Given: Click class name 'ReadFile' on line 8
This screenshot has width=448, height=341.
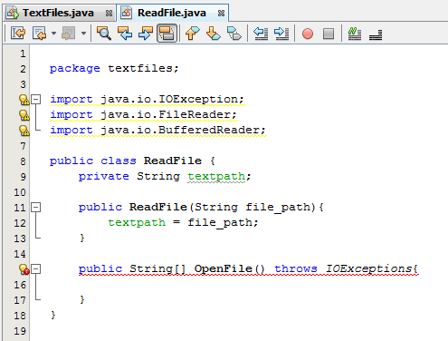Looking at the screenshot, I should coord(173,161).
